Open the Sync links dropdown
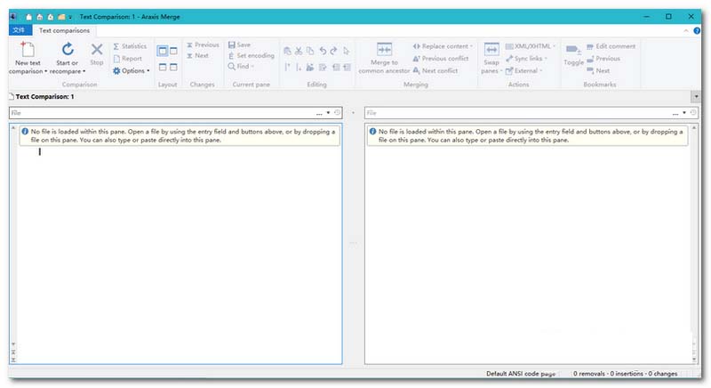Image resolution: width=711 pixels, height=388 pixels. pyautogui.click(x=526, y=59)
